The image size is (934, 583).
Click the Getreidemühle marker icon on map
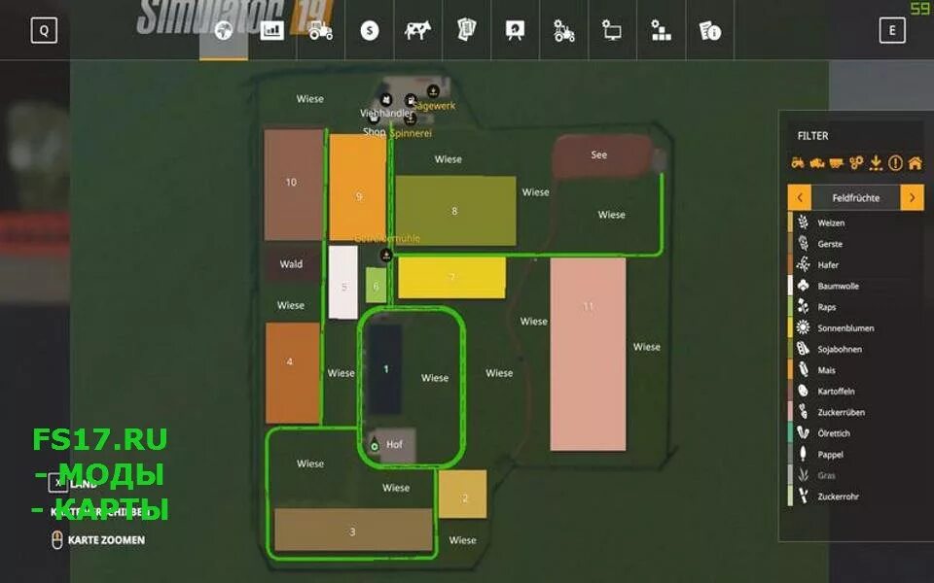click(x=386, y=256)
